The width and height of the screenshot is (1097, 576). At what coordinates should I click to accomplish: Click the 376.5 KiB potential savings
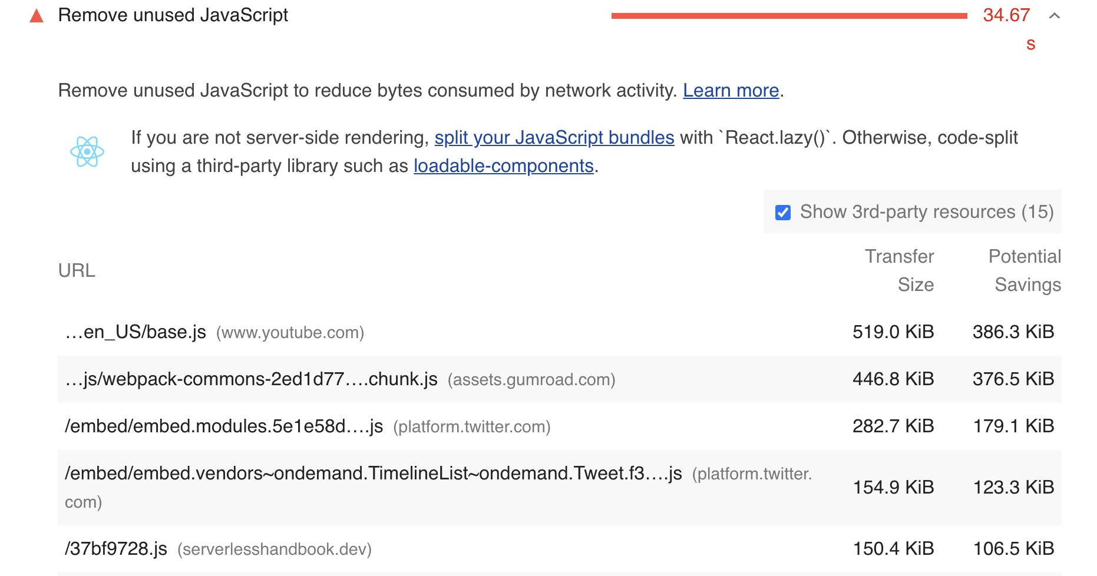(1013, 379)
